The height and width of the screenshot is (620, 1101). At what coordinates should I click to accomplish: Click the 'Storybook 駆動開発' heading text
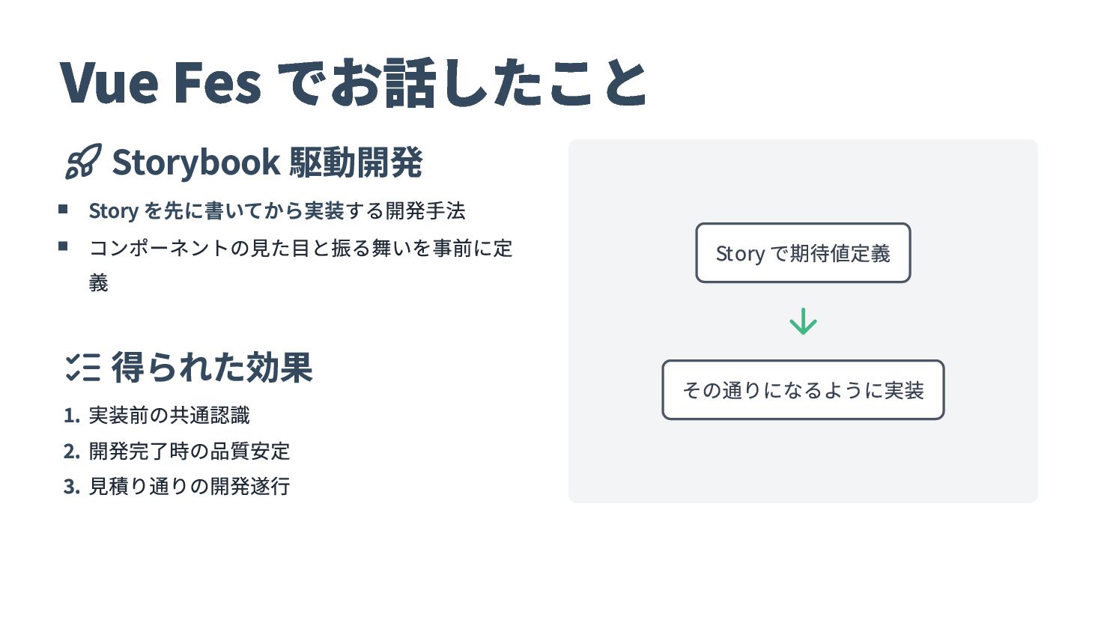pyautogui.click(x=267, y=162)
